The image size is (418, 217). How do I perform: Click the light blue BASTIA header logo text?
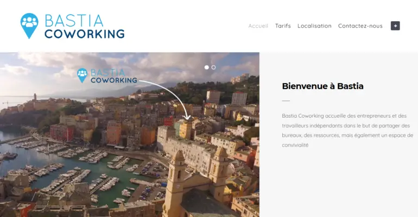(74, 21)
